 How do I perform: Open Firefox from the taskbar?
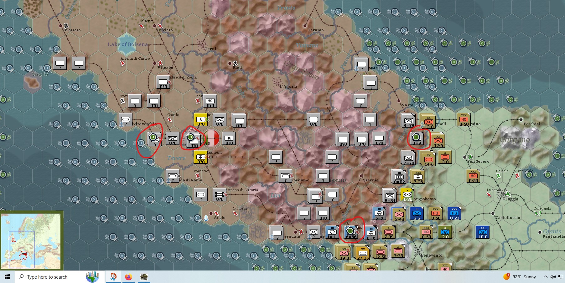(x=128, y=277)
